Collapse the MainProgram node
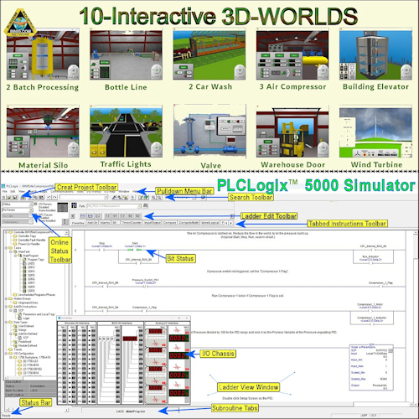The width and height of the screenshot is (419, 419). coord(15,256)
